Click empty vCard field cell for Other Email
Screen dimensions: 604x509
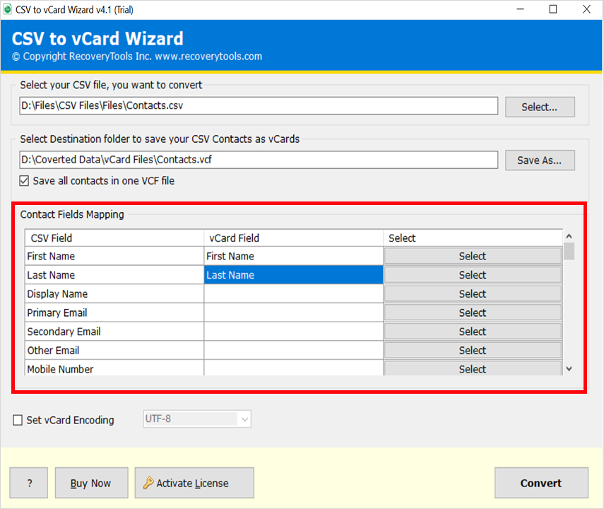(294, 351)
